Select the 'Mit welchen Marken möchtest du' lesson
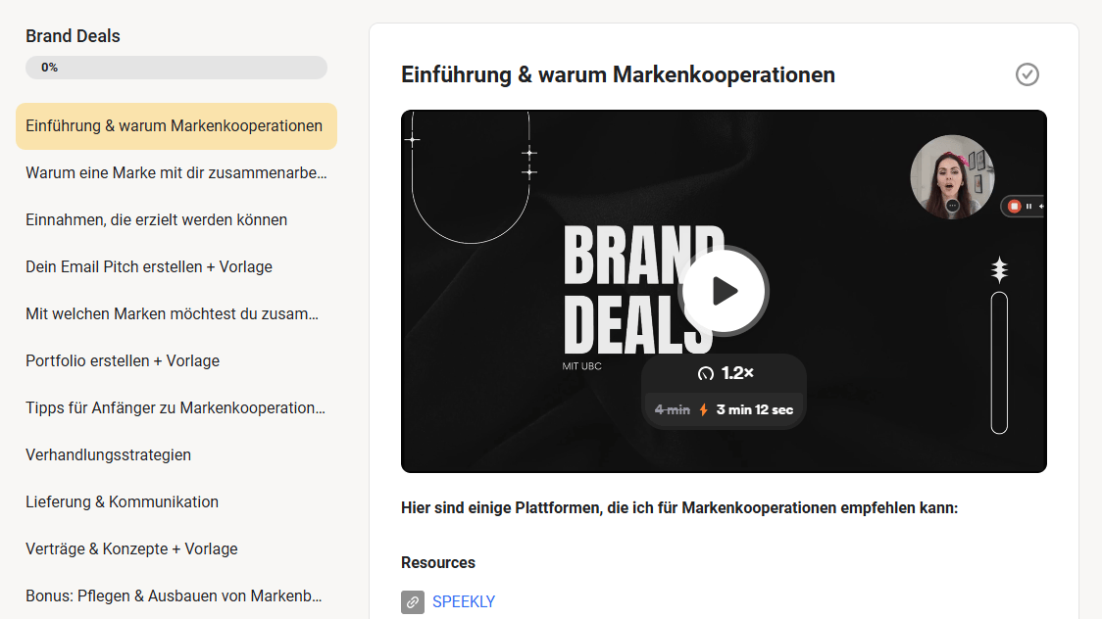1102x619 pixels. point(172,314)
